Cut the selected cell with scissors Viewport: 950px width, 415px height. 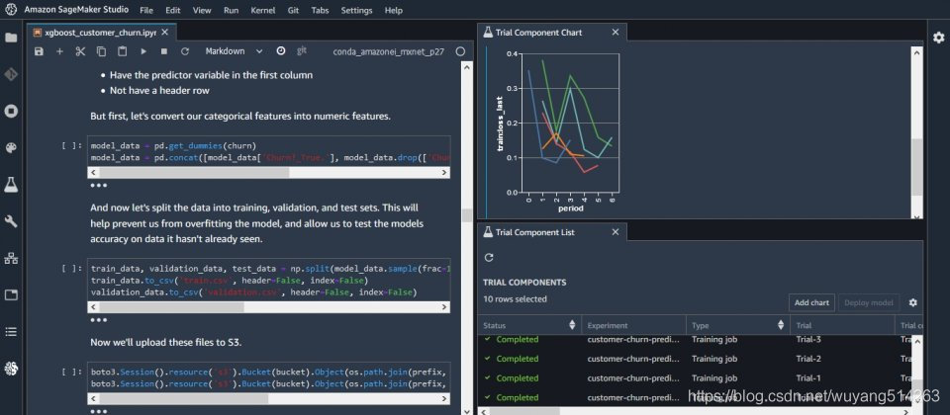point(80,51)
